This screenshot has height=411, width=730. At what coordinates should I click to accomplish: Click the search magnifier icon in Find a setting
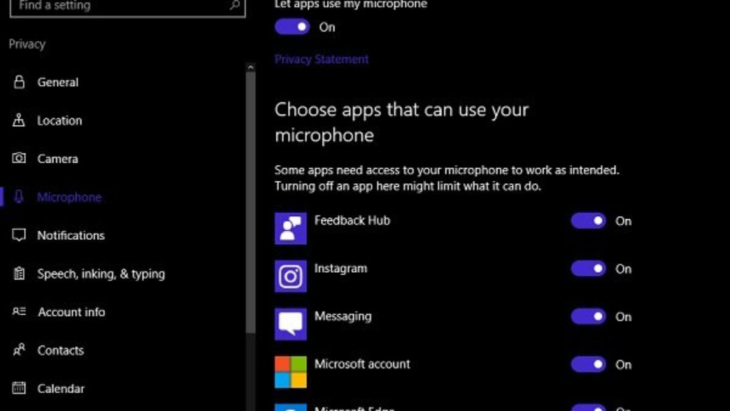pos(235,5)
